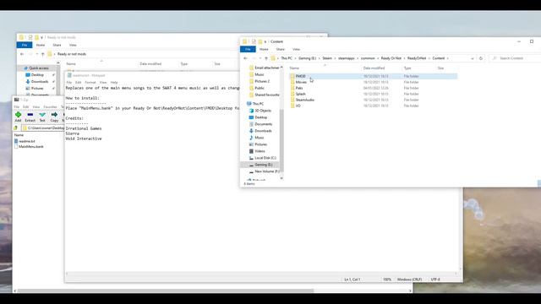Select Pictures 2 folder in the navigation pane
Screen dimensions: 541x304
coord(260,81)
